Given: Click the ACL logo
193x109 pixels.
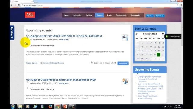Looking at the screenshot, I should point(30,15).
